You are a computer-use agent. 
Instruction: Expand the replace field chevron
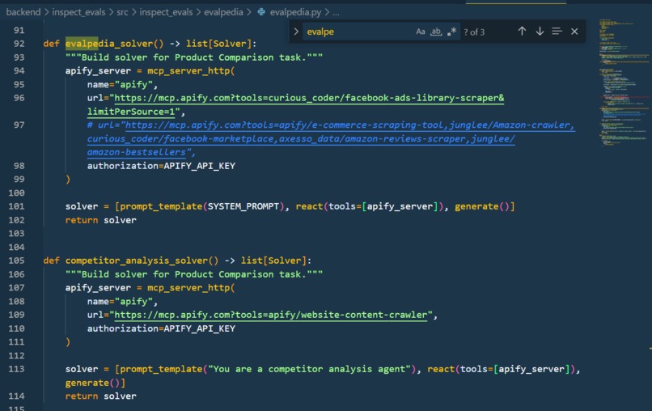pos(296,32)
